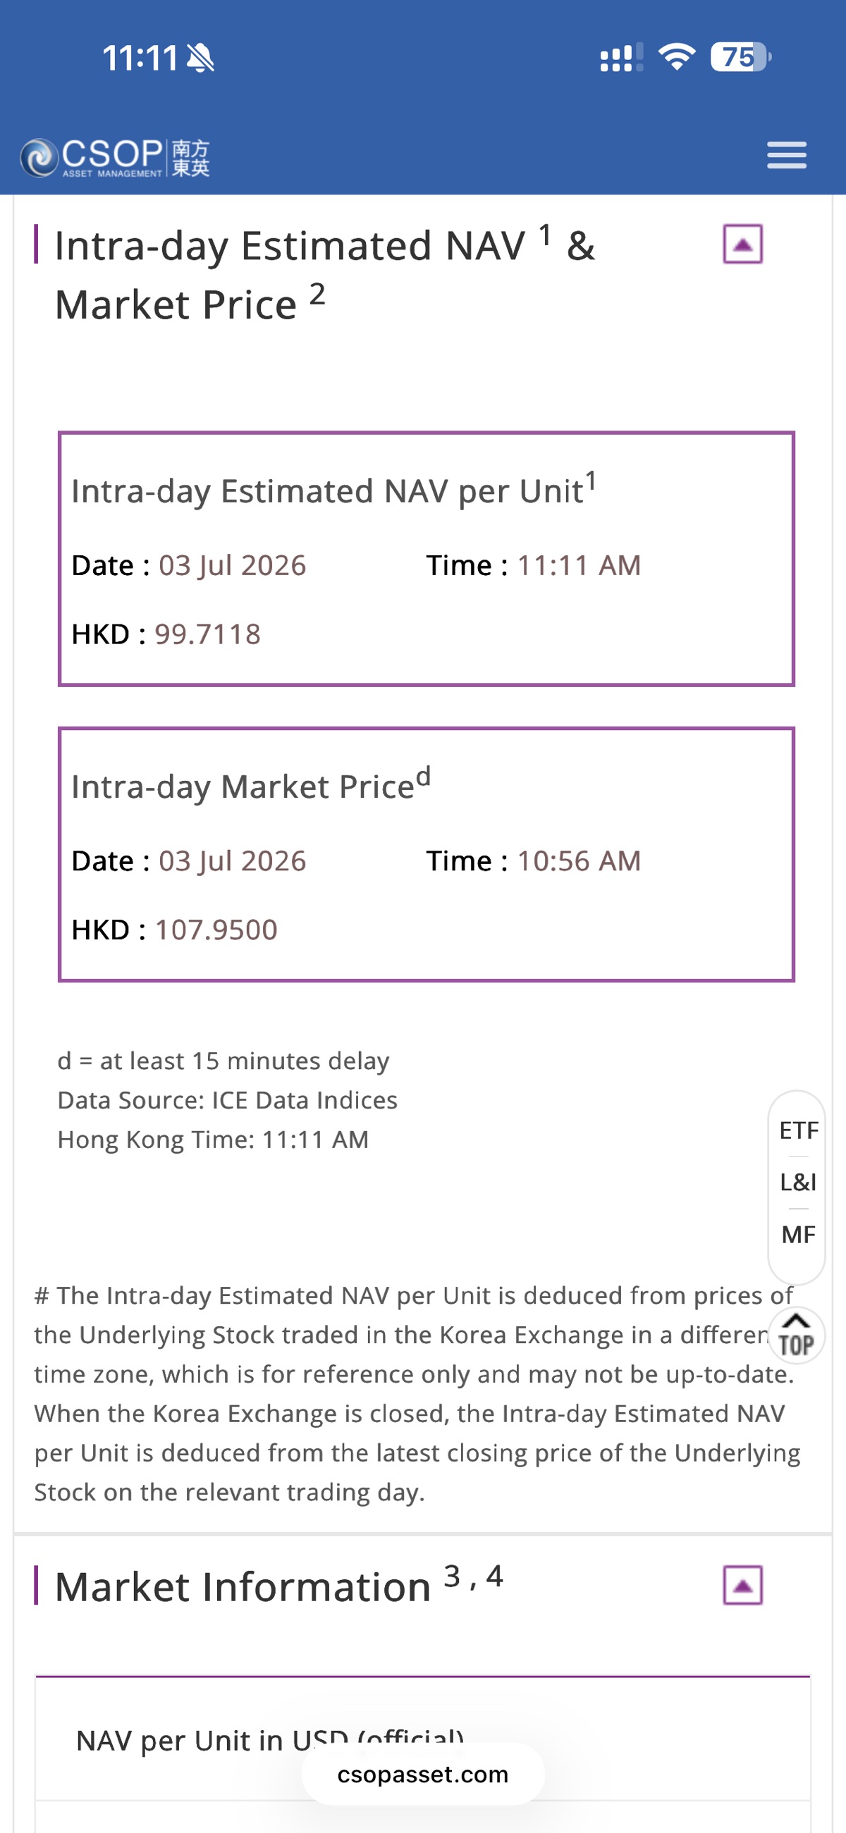Tap the TOP back-to-top arrow
The width and height of the screenshot is (846, 1833).
(796, 1335)
